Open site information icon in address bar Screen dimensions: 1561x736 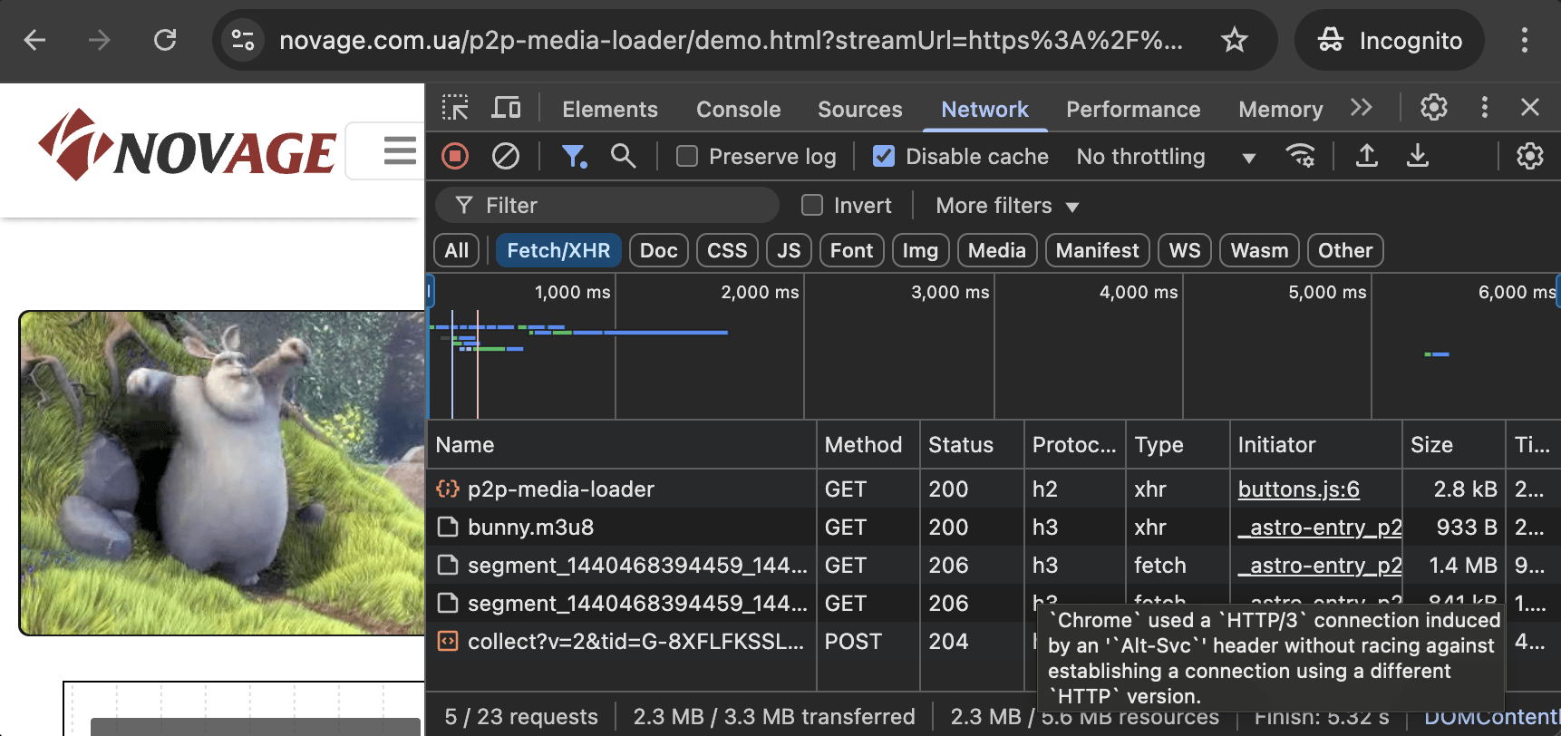[243, 40]
